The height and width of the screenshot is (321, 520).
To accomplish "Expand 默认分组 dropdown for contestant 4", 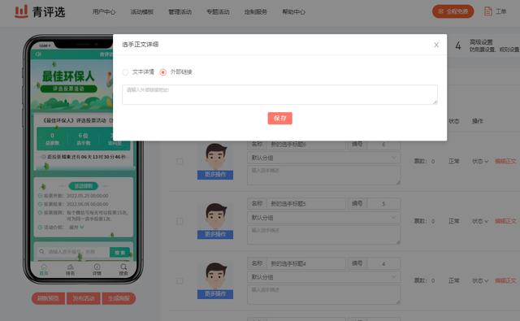I will coord(323,277).
